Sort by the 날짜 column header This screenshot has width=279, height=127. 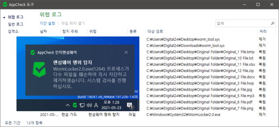tap(44, 32)
